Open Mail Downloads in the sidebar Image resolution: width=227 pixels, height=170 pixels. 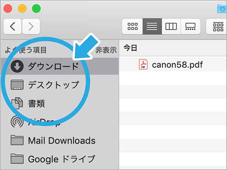click(60, 140)
